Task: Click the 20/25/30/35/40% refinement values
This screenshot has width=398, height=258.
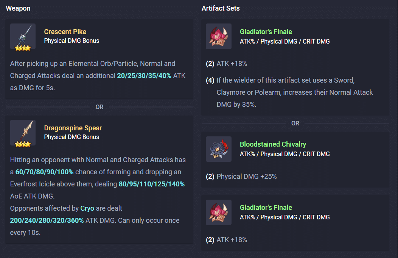Action: 144,76
